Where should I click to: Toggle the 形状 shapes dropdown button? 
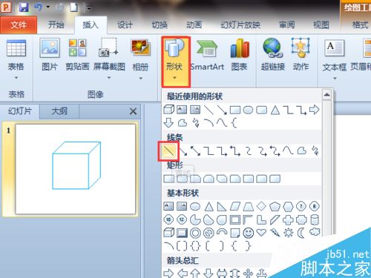(x=176, y=62)
